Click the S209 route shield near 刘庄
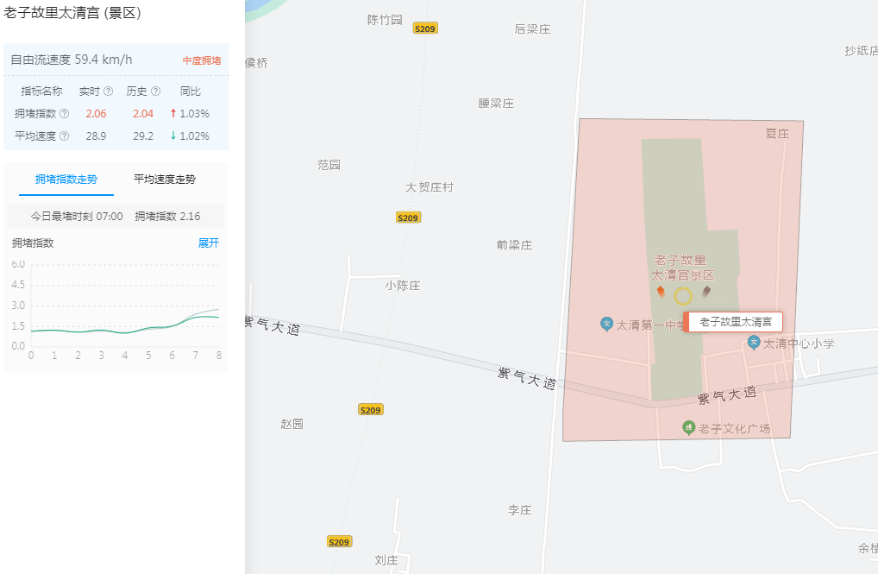878x574 pixels. [339, 541]
